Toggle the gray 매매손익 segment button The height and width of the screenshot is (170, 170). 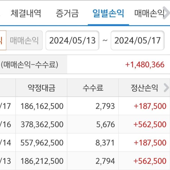(x=24, y=41)
